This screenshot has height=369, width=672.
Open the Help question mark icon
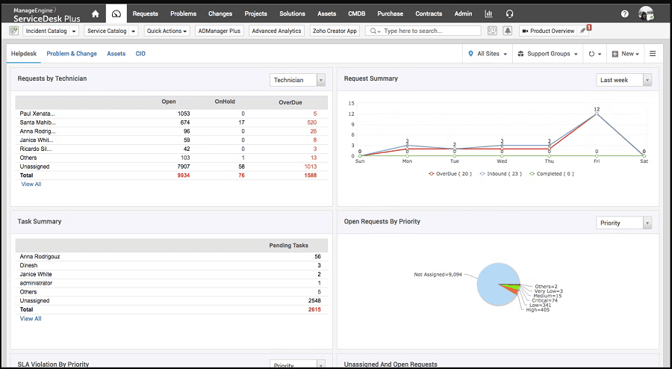tap(625, 13)
